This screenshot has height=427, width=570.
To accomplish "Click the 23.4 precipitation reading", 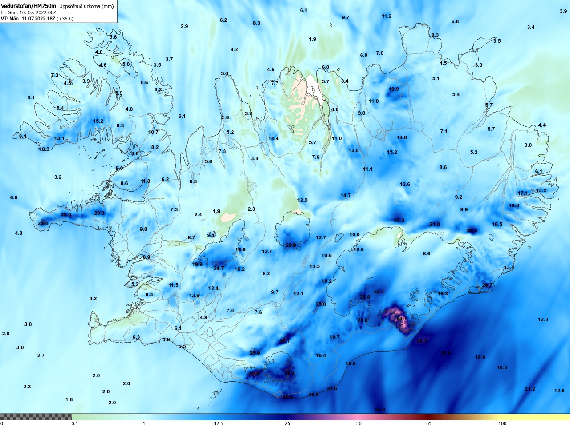I will pyautogui.click(x=43, y=223).
